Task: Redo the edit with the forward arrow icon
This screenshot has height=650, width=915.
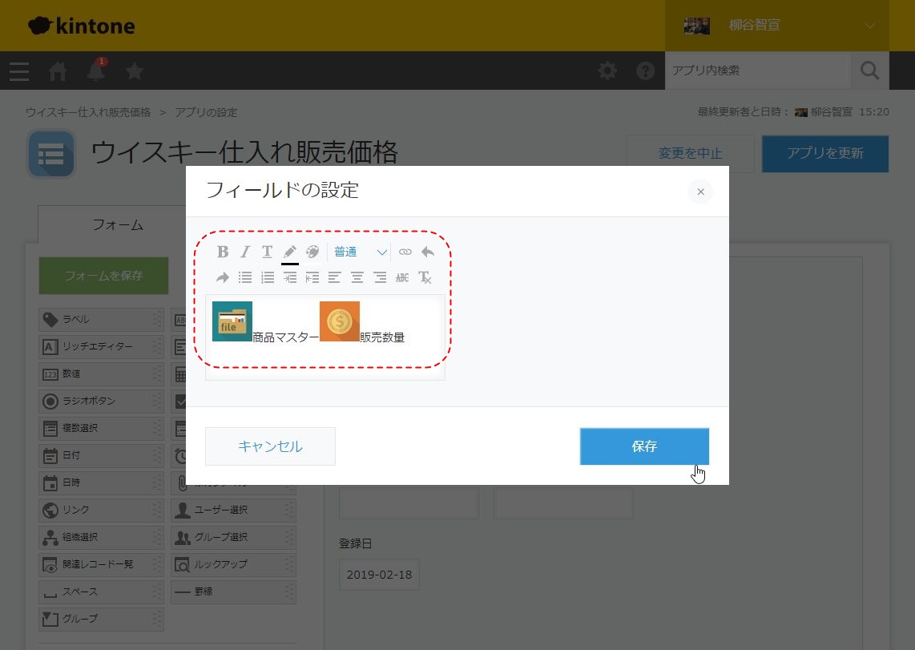Action: tap(222, 277)
